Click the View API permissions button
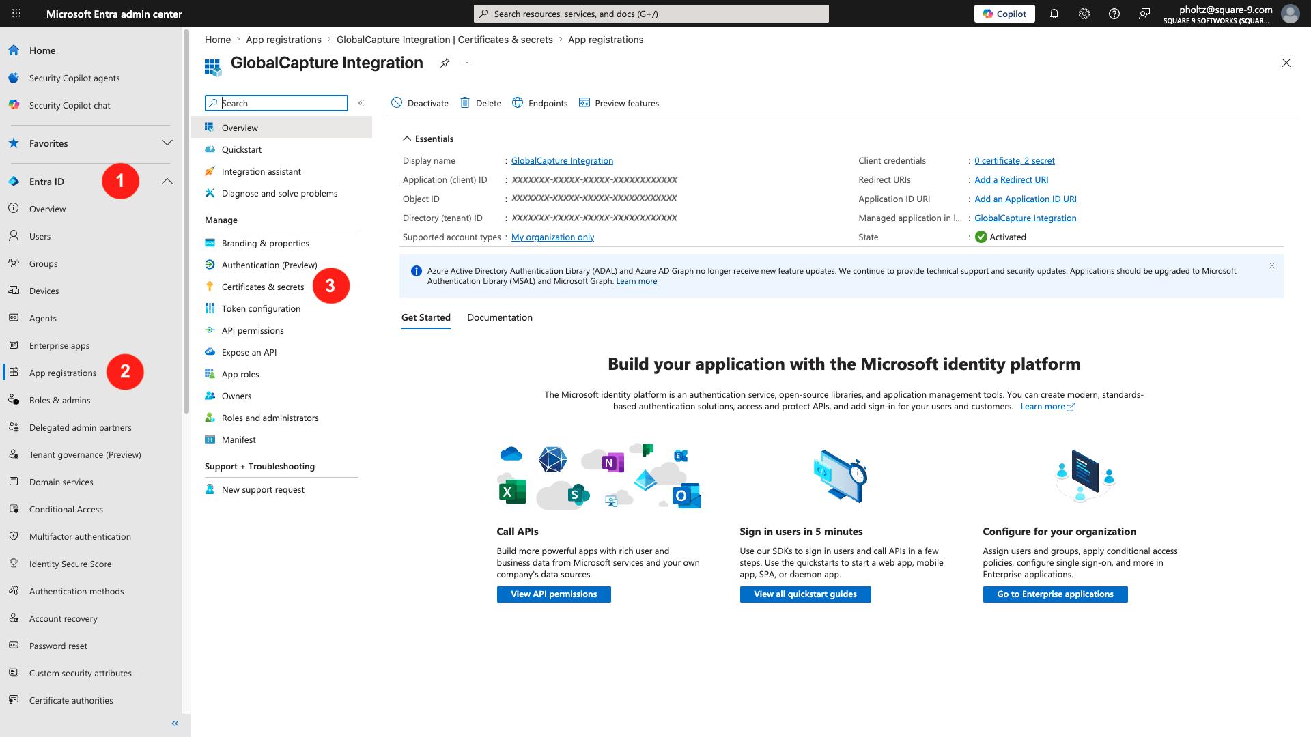This screenshot has height=737, width=1311. click(x=554, y=594)
